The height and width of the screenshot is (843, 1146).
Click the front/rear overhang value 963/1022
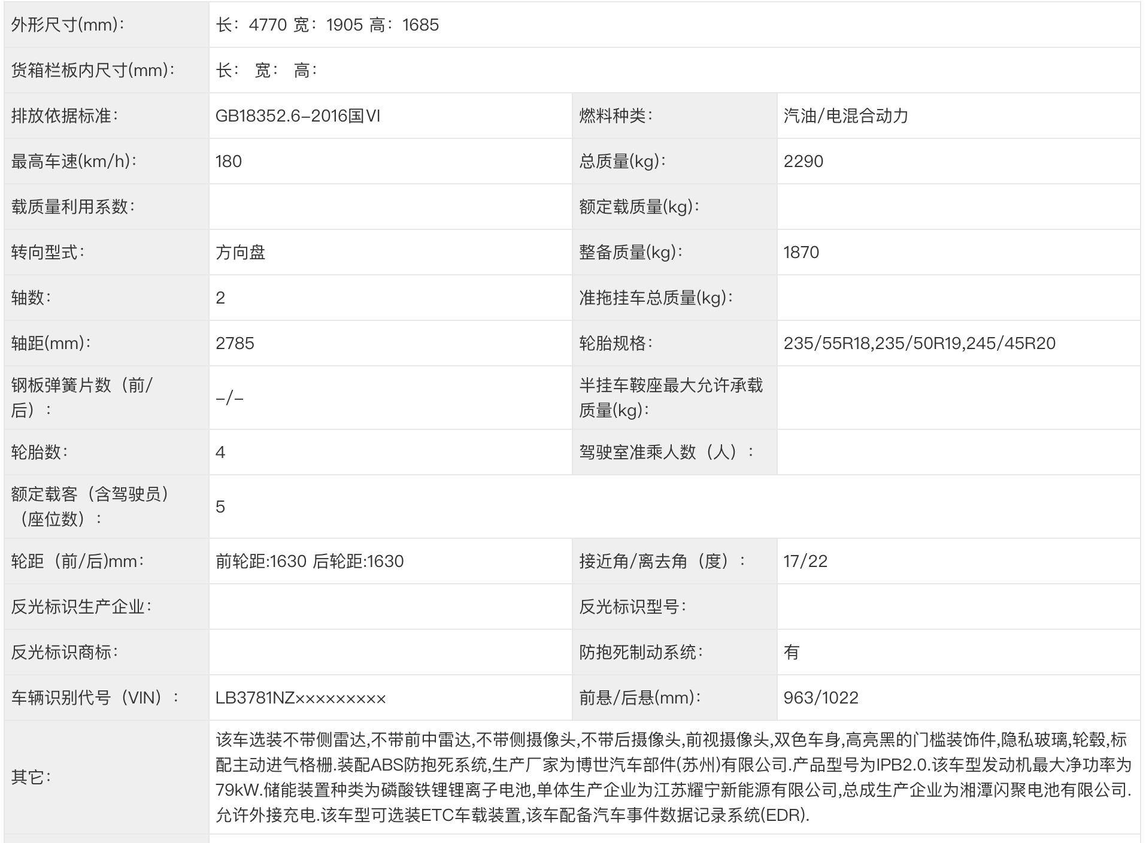820,698
